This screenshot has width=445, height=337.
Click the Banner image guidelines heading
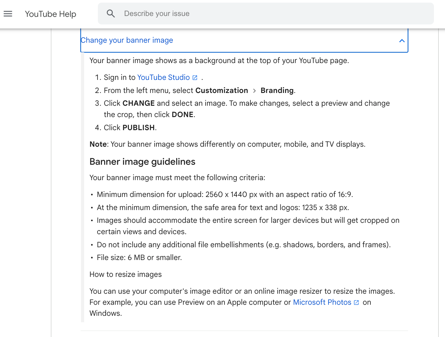(142, 162)
